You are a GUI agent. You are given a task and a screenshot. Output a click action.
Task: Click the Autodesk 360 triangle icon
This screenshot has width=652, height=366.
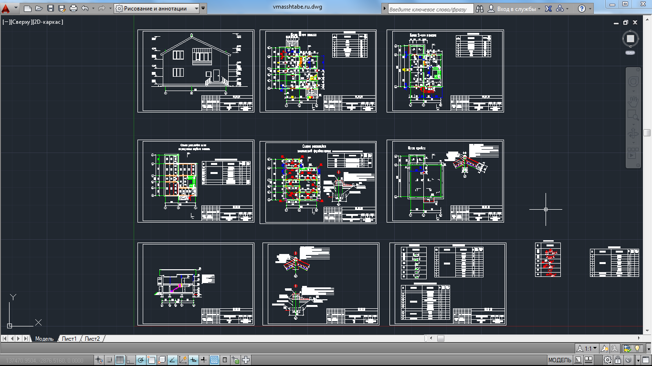(560, 9)
